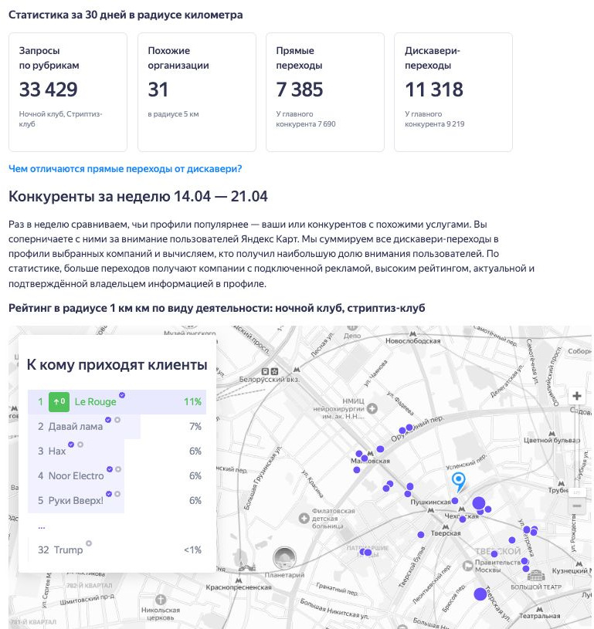Image resolution: width=594 pixels, height=629 pixels.
Task: Click the green rank-change badge next to Le Rouge
Action: [59, 401]
